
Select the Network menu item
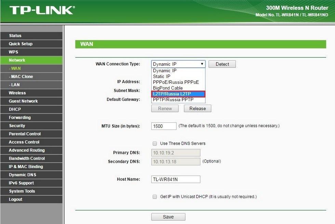(31, 60)
